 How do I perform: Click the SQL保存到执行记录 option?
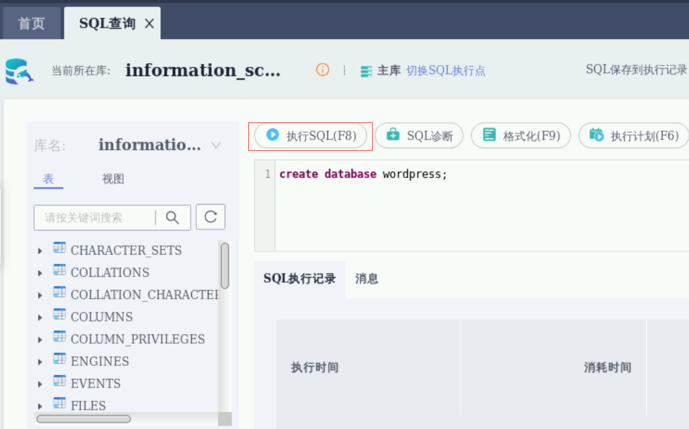pos(636,69)
